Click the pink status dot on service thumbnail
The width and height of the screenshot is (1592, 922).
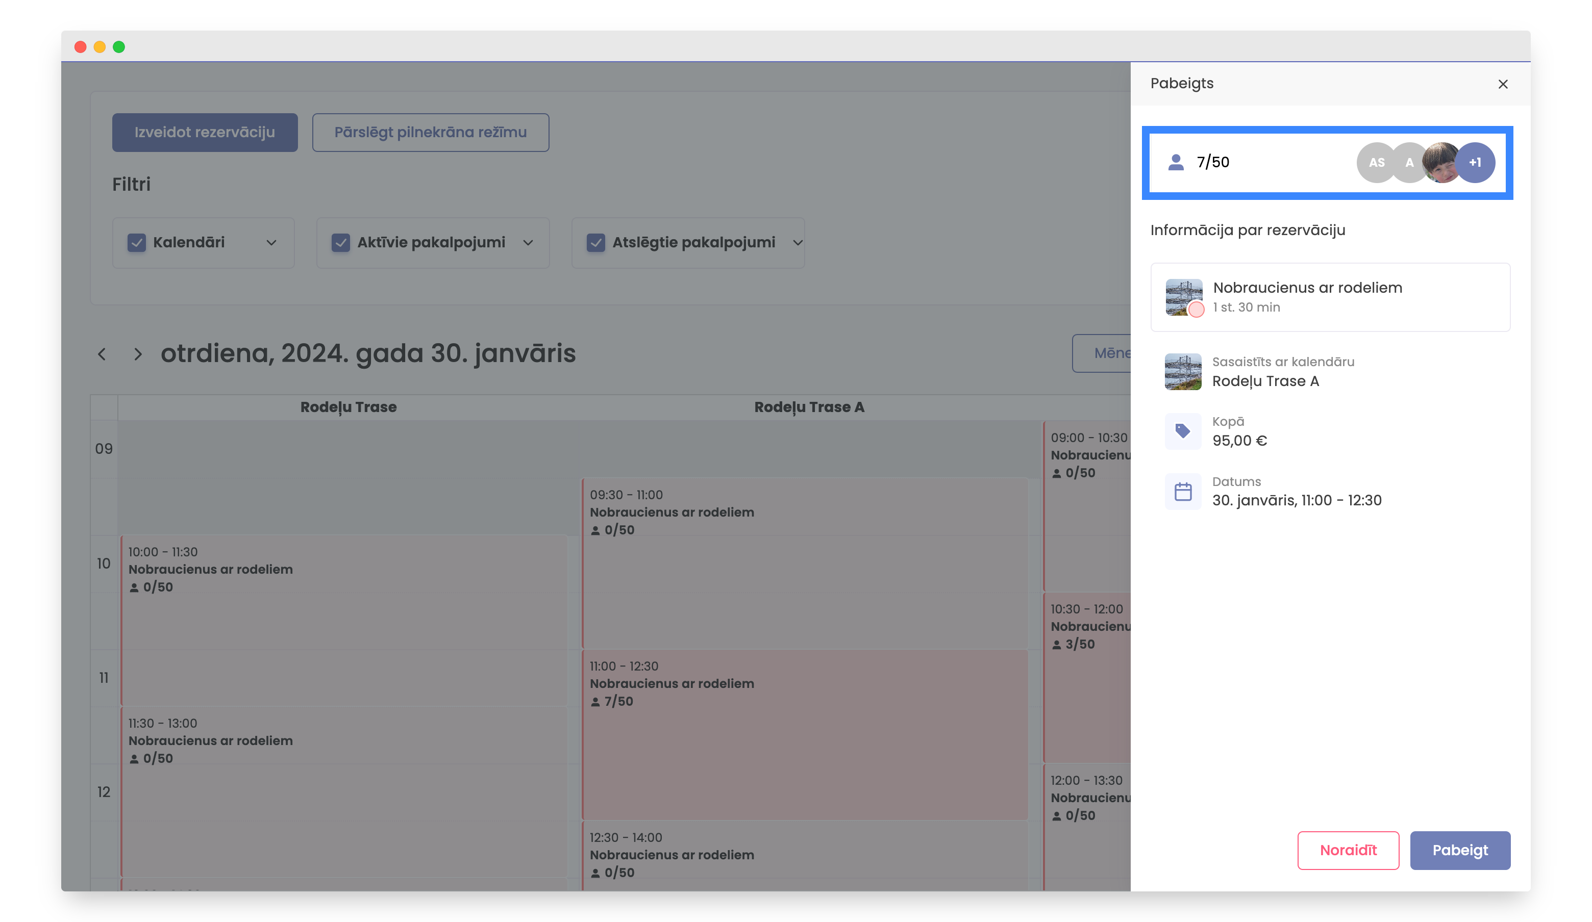click(1196, 310)
